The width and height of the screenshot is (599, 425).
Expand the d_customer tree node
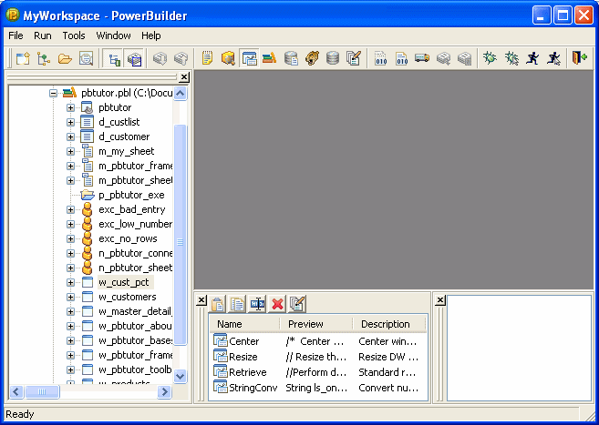[x=71, y=137]
